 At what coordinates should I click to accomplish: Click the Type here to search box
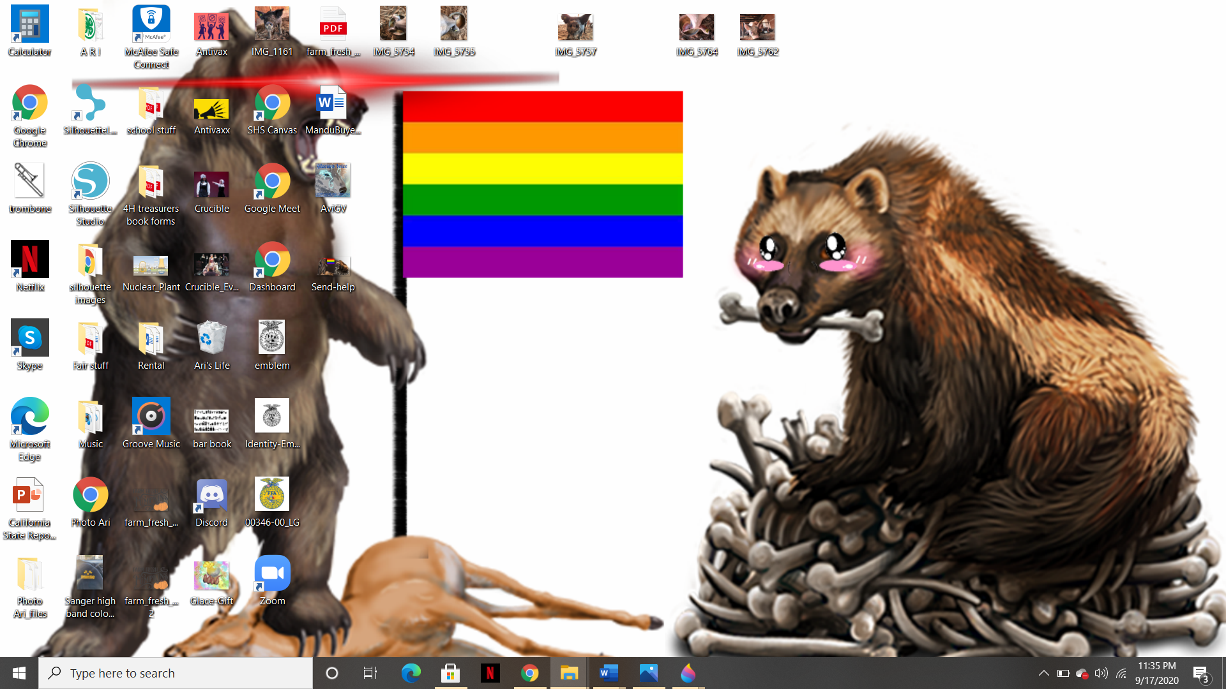click(176, 673)
